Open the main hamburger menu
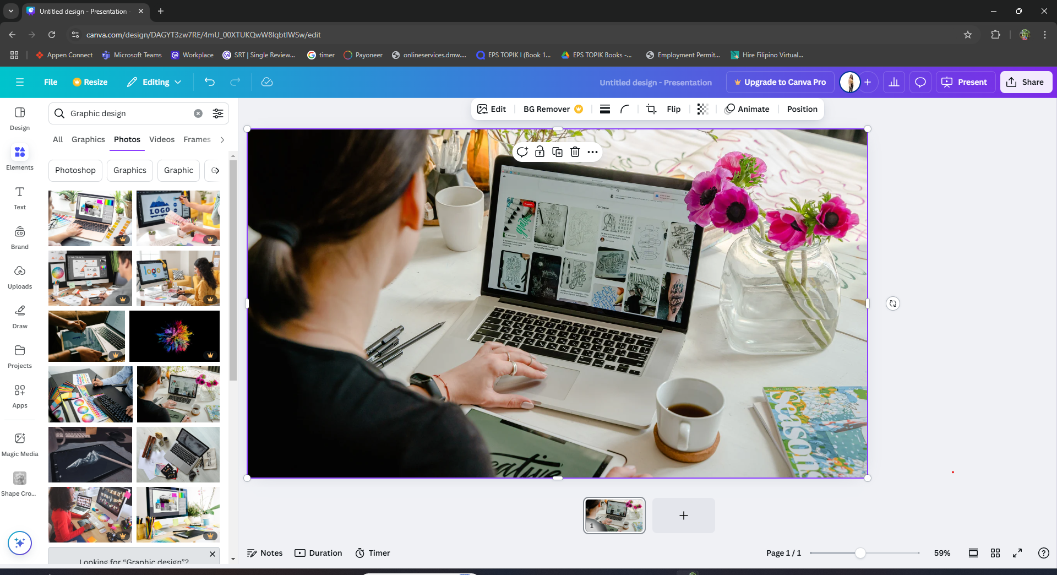Image resolution: width=1057 pixels, height=575 pixels. pyautogui.click(x=20, y=82)
